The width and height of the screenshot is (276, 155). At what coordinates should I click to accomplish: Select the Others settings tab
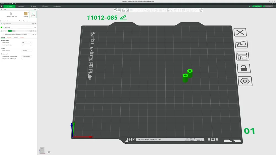pos(22,37)
